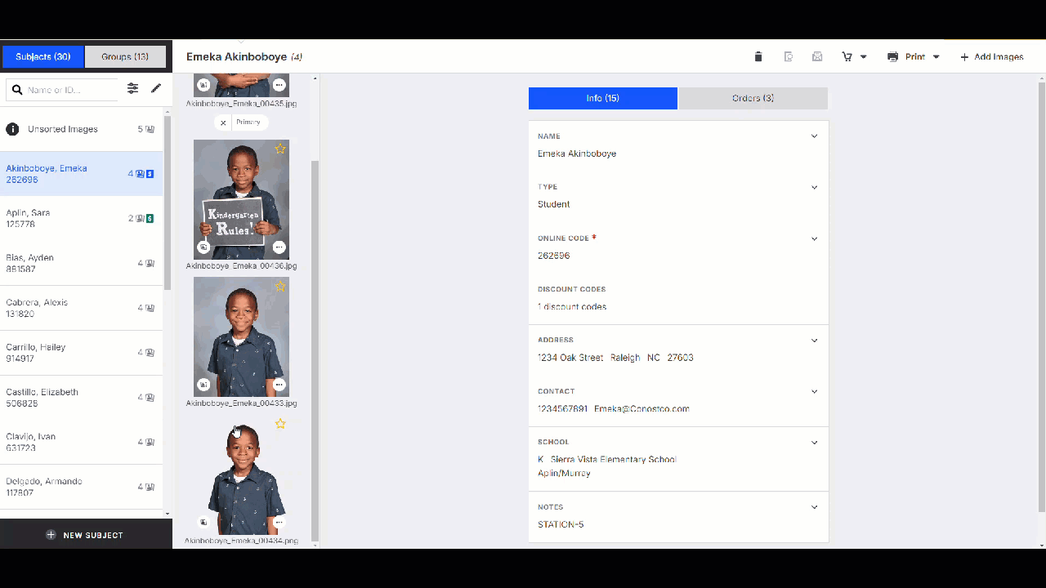Click the green dollar icon on Aplin, Sara row

coord(150,218)
